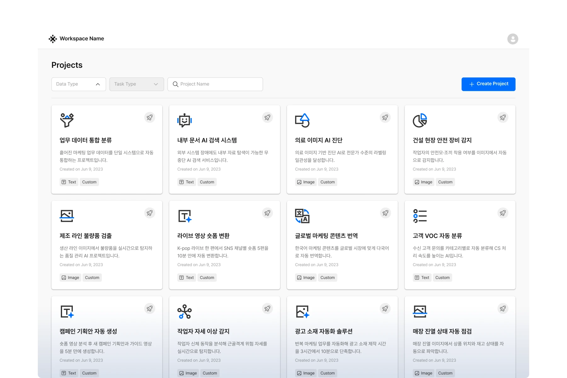
Task: Open the 캠페인 기획안 자동 생성 project title
Action: tap(88, 331)
